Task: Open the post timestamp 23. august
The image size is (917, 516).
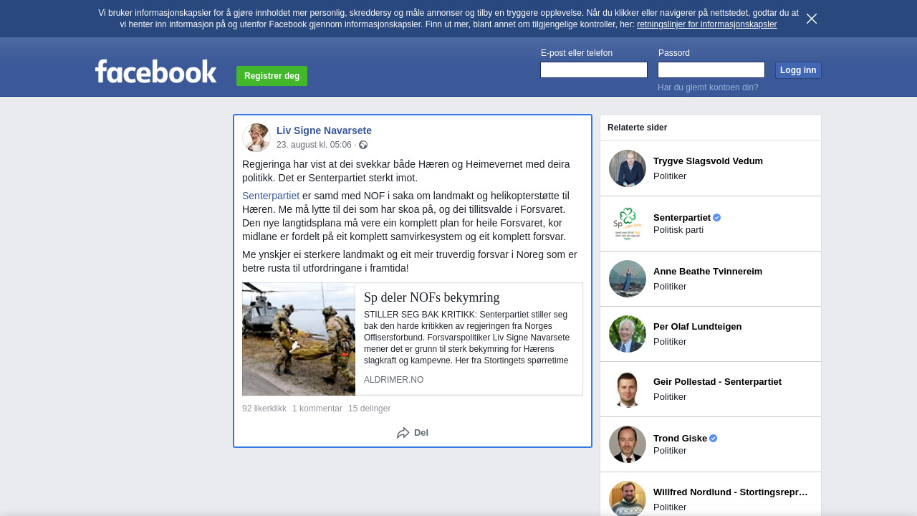Action: [x=314, y=145]
